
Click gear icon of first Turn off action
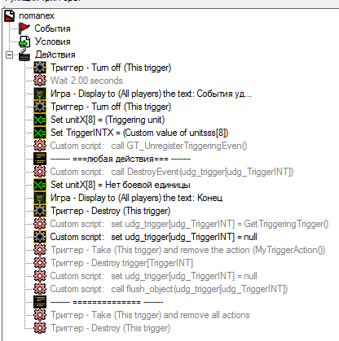(x=40, y=68)
